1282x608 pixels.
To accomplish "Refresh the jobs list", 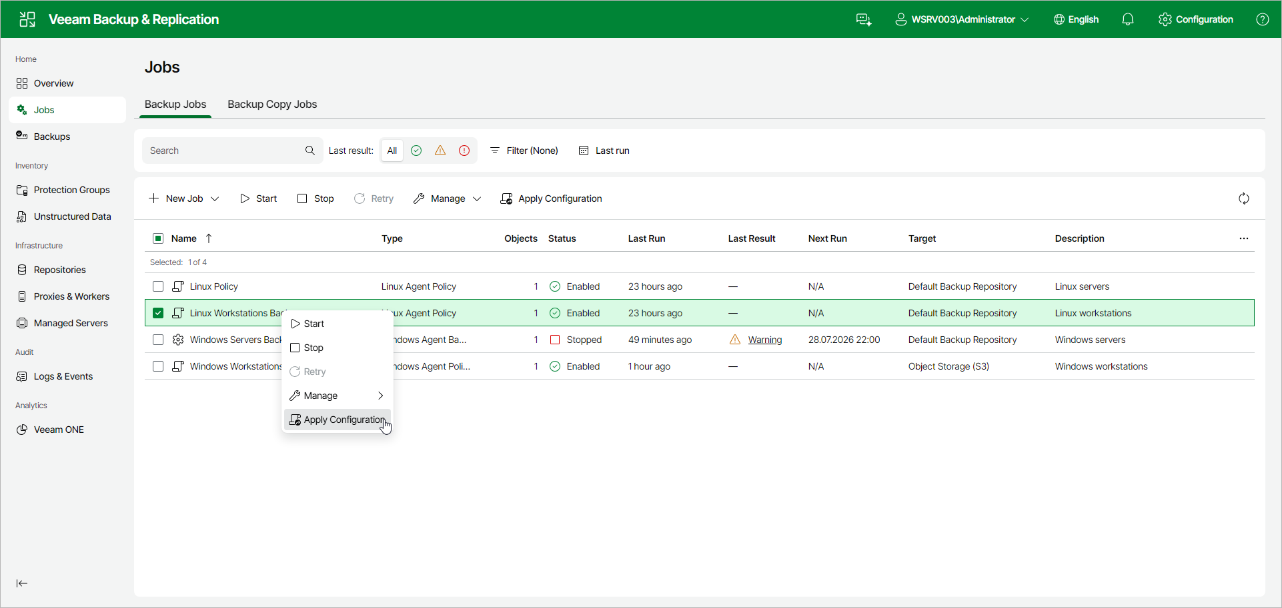I will coord(1244,198).
